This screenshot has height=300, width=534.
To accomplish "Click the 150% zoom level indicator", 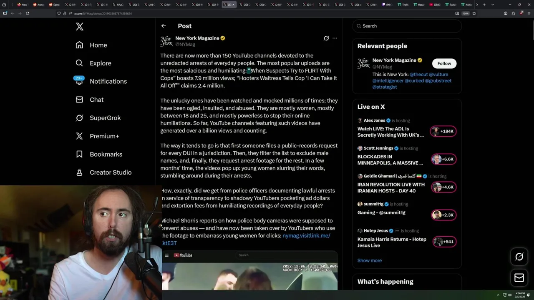I will pyautogui.click(x=466, y=13).
